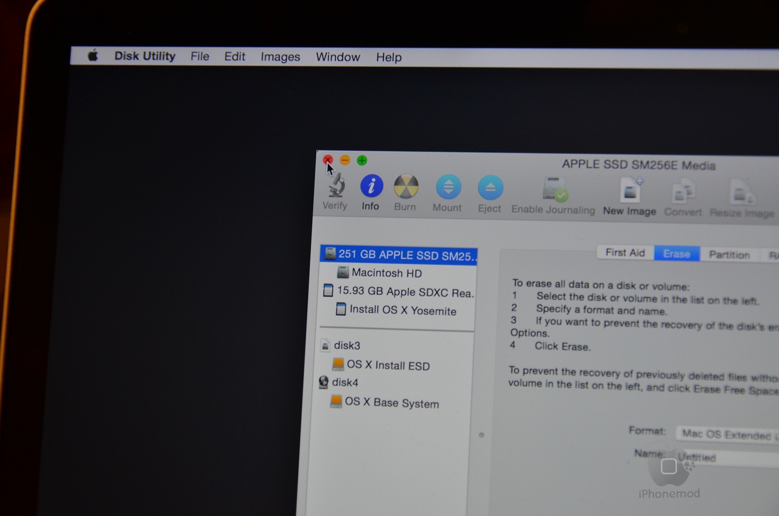Click Enable Journaling in the toolbar
Screen dimensions: 779x516
(553, 192)
